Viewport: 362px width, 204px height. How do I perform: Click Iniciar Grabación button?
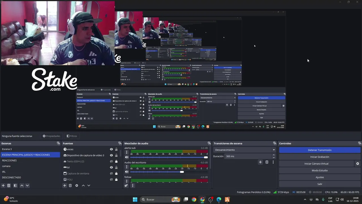click(320, 157)
